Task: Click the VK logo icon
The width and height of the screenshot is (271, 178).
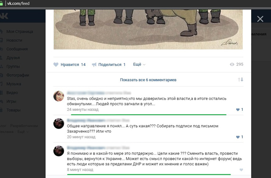Action: (x=4, y=16)
